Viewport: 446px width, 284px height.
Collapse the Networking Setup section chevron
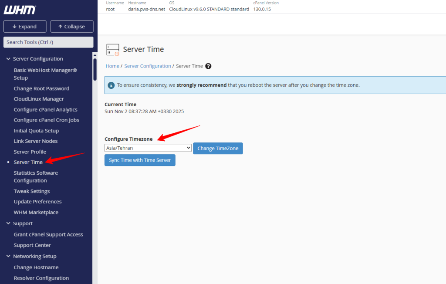coord(8,256)
